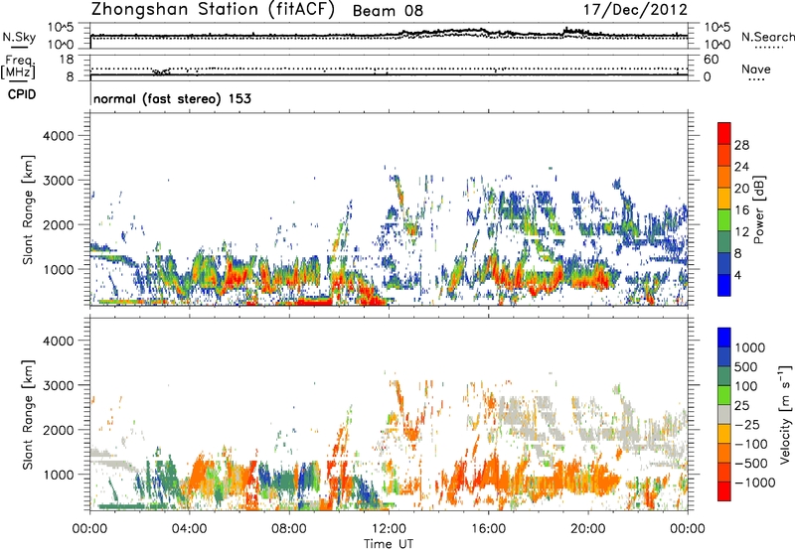Screen dimensions: 795x550
Task: Click the '16:00' time tick label
Action: pyautogui.click(x=488, y=529)
